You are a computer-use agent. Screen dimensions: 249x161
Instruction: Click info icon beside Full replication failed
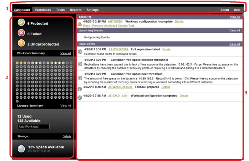pos(80,51)
